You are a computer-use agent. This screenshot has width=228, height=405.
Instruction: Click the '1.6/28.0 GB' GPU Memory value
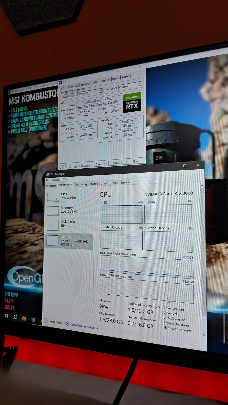(x=111, y=321)
